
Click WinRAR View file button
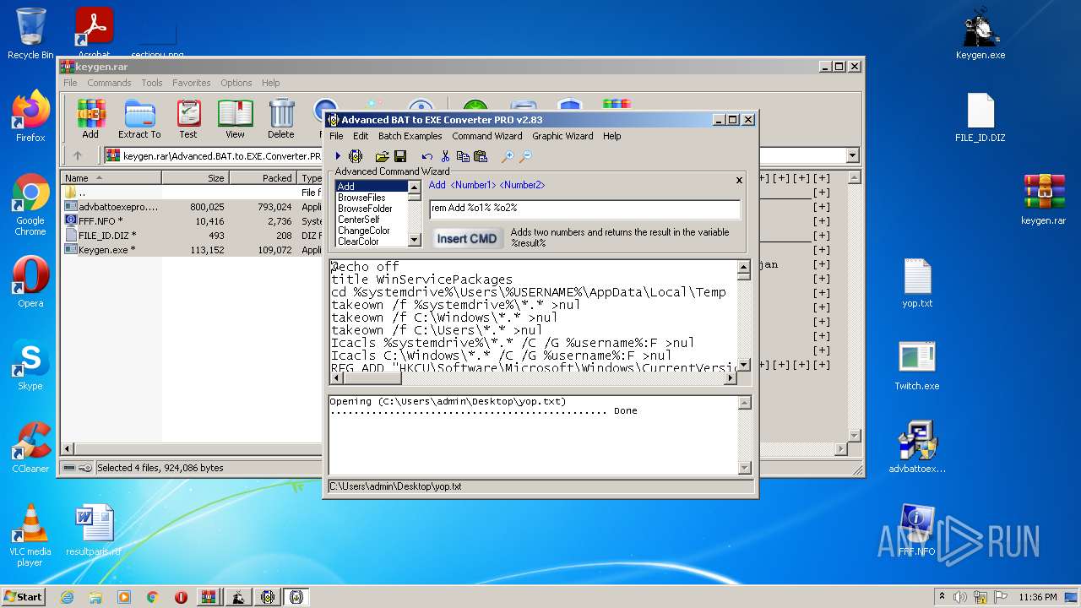click(x=235, y=119)
